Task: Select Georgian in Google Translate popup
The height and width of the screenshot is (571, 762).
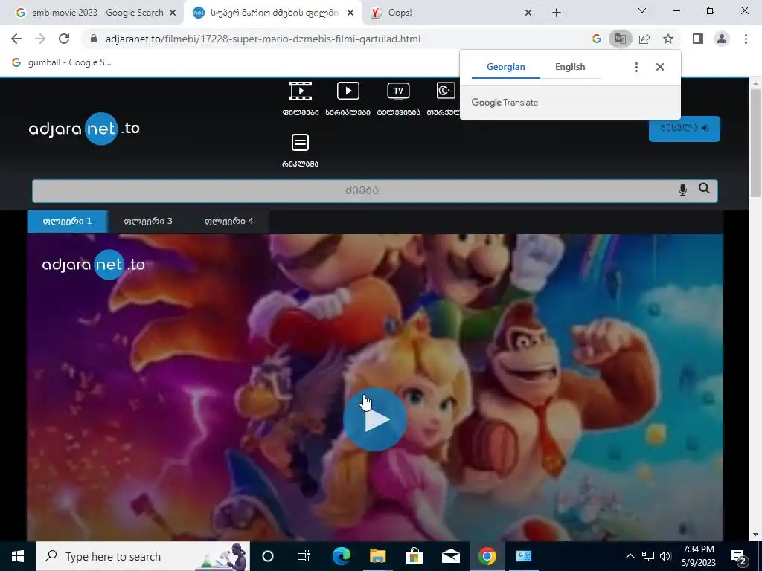Action: [506, 67]
